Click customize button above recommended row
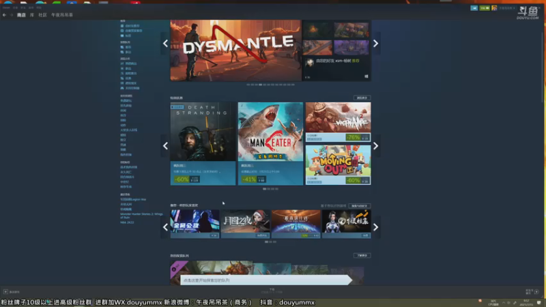 tap(360, 206)
